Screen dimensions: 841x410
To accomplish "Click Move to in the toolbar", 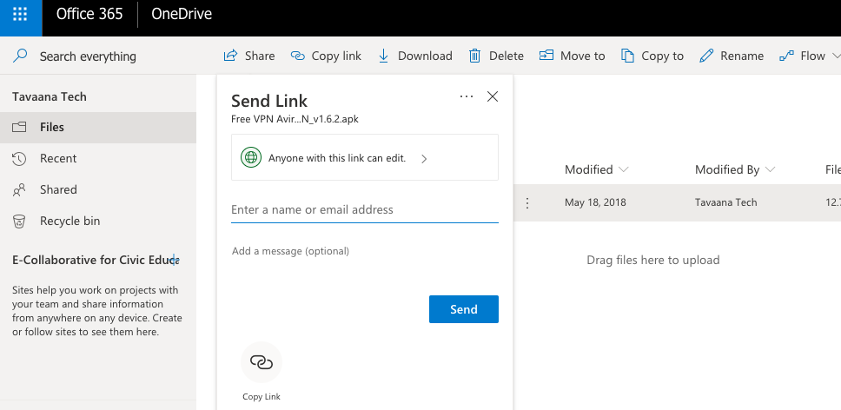I will point(573,56).
